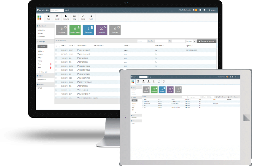The width and height of the screenshot is (253, 167).
Task: Open the documents icon in tablet toolbar
Action: pos(148,82)
